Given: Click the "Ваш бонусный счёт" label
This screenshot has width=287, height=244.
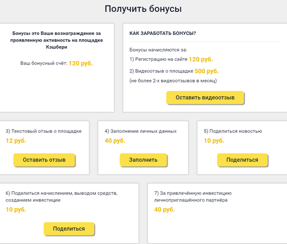Looking at the screenshot, I should point(44,63).
